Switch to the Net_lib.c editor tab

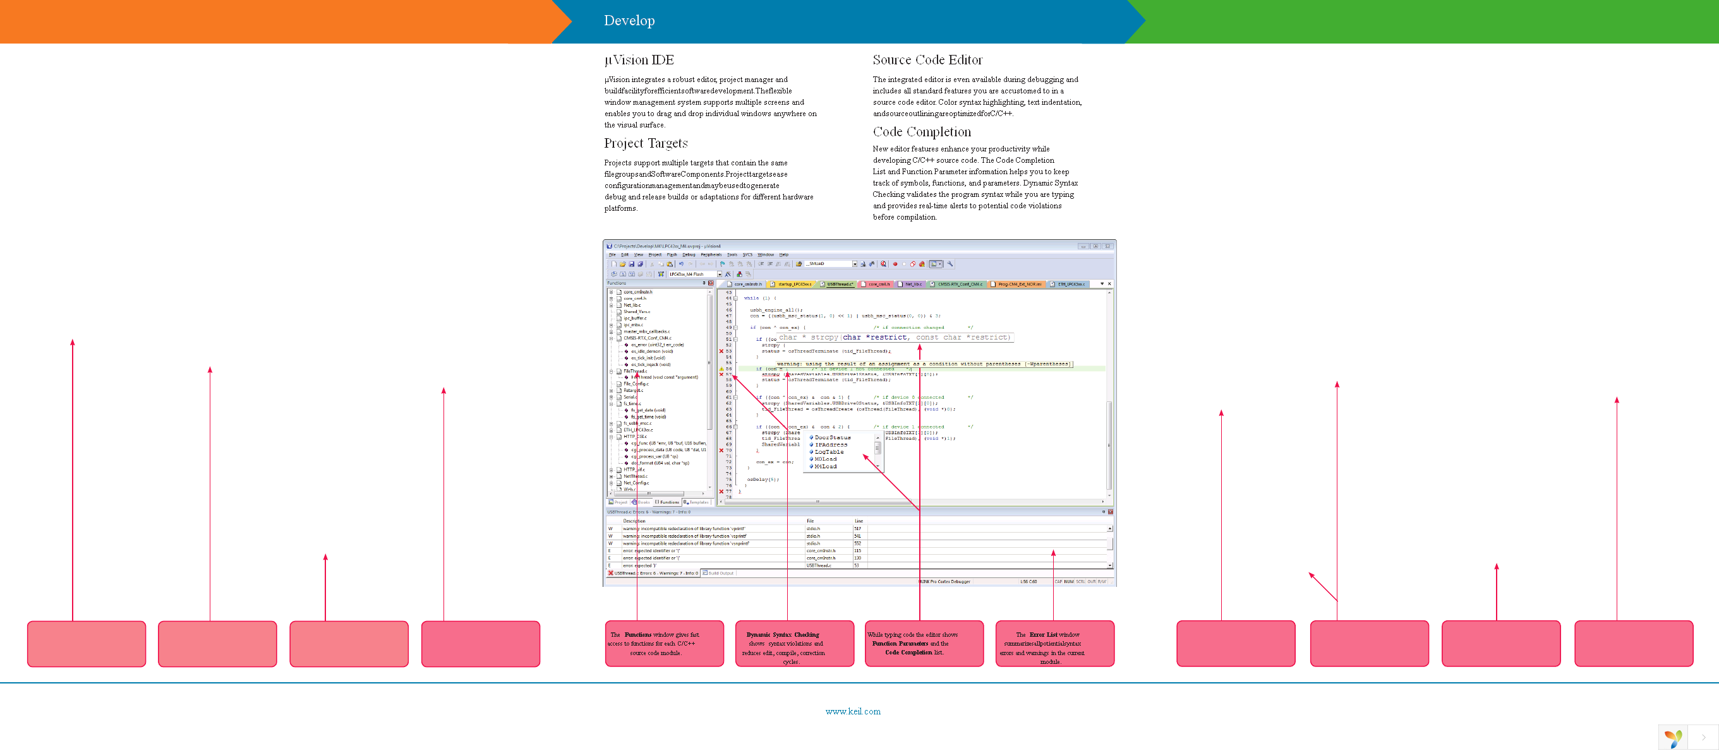click(910, 285)
